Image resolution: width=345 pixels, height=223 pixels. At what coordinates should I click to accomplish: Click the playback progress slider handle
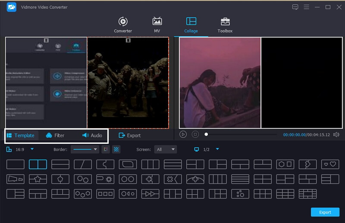point(206,135)
